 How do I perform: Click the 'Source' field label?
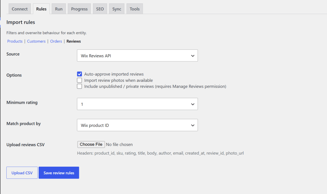[x=13, y=54]
